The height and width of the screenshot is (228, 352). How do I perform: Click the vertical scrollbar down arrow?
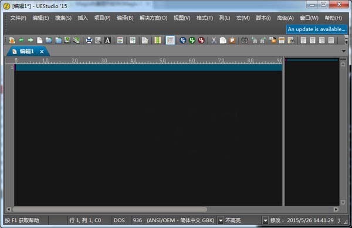point(343,202)
